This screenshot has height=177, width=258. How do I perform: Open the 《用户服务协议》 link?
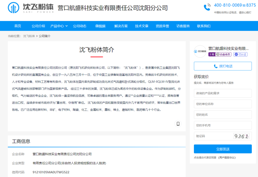click(x=227, y=158)
